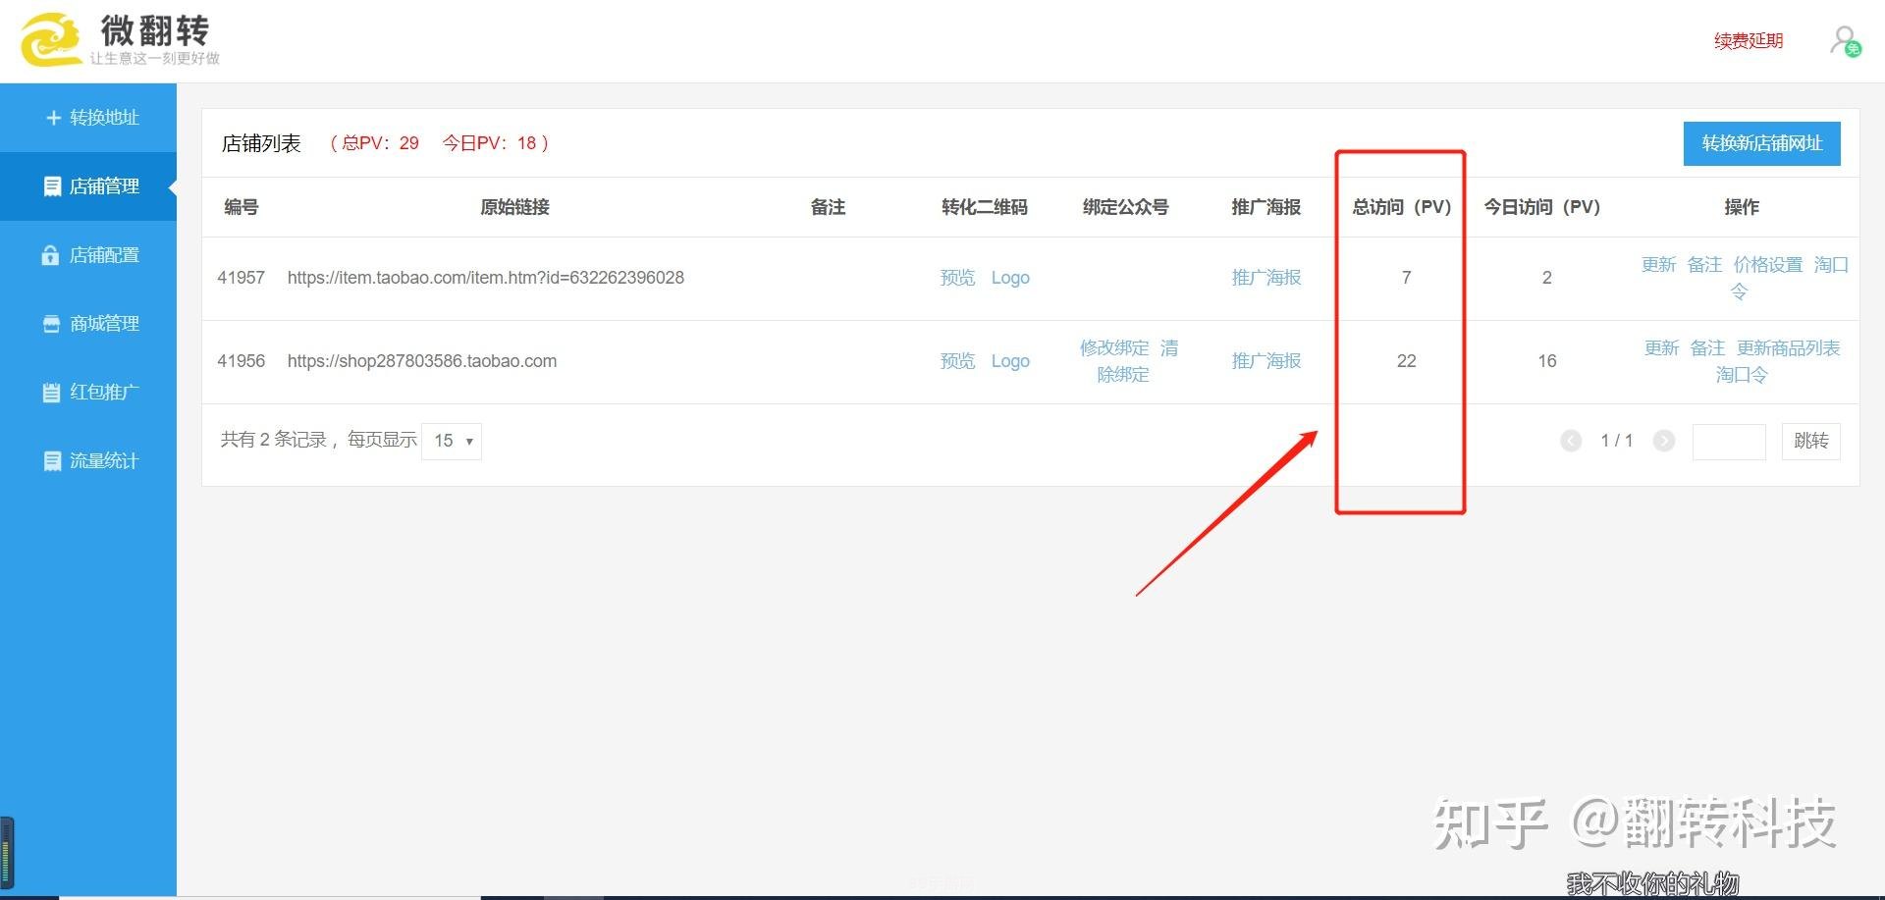Click the item.taobao.com original link text

point(486,278)
